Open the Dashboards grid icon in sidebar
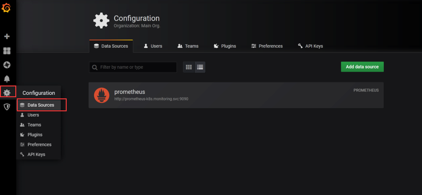 tap(7, 51)
